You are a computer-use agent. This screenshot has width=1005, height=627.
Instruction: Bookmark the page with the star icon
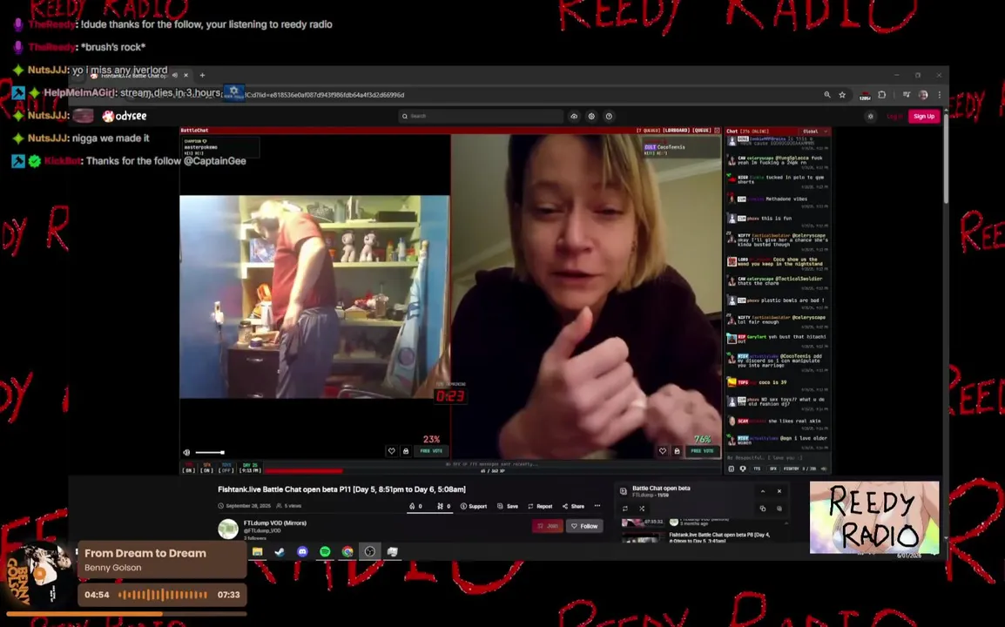click(842, 95)
